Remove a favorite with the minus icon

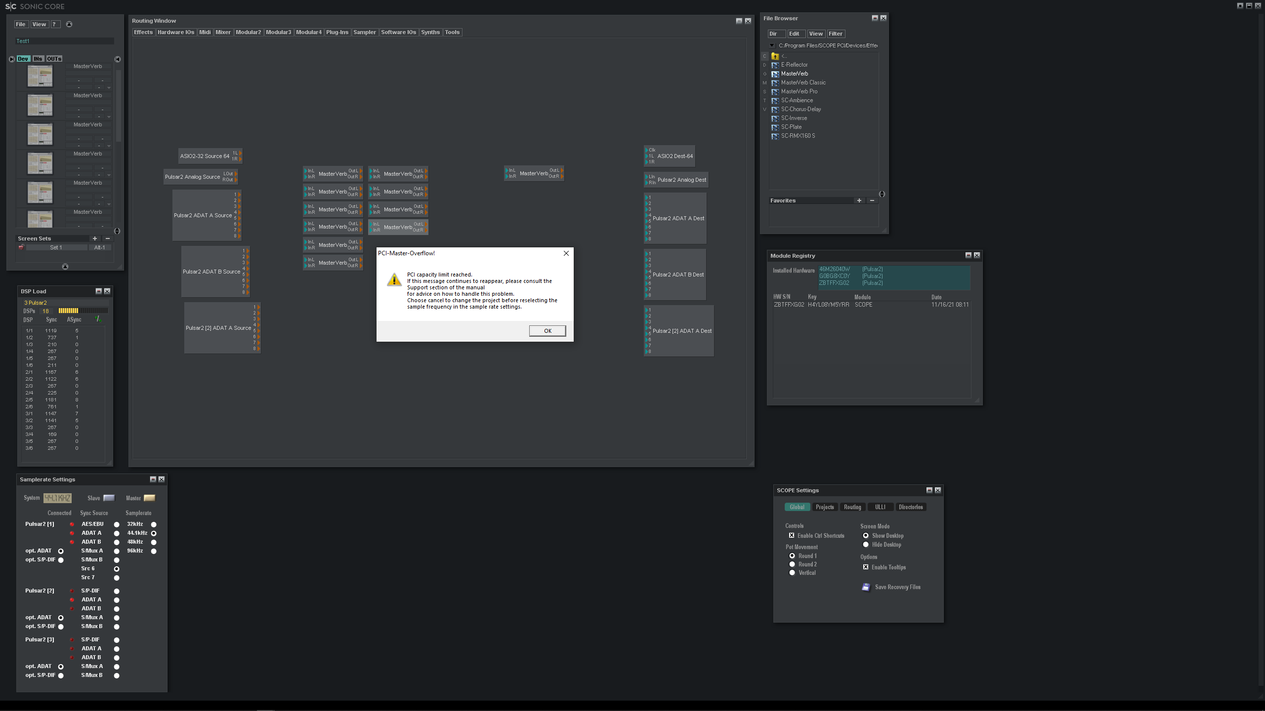click(x=872, y=200)
